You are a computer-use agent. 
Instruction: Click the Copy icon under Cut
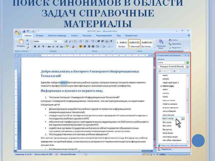coord(27,44)
